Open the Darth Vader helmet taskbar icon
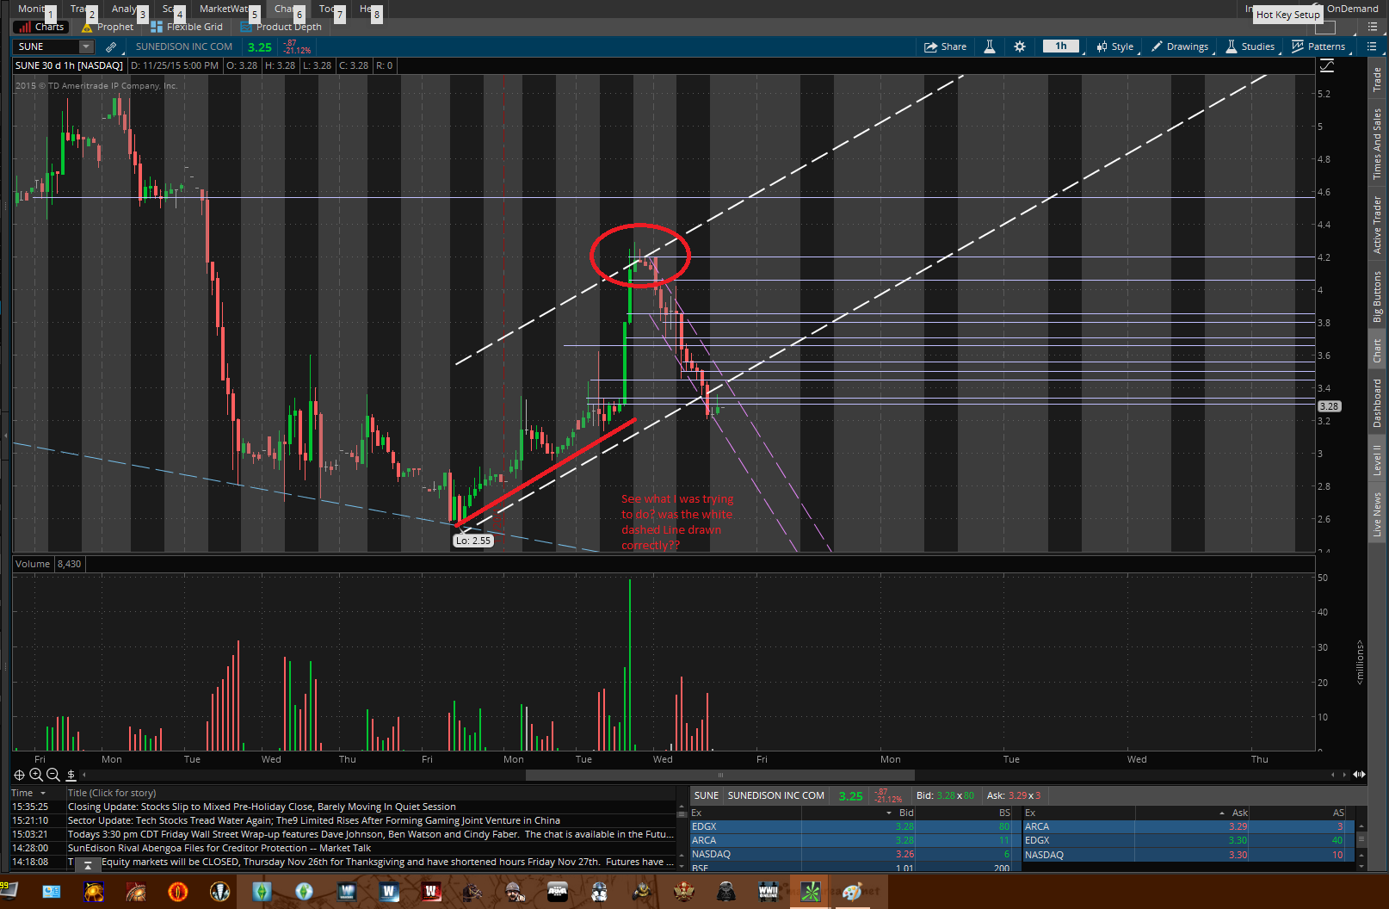1389x909 pixels. (x=726, y=892)
